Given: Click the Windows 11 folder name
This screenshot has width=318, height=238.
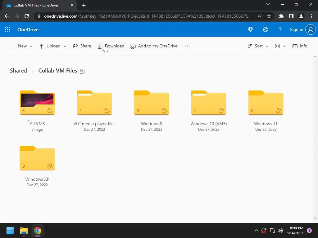Looking at the screenshot, I should [x=266, y=124].
